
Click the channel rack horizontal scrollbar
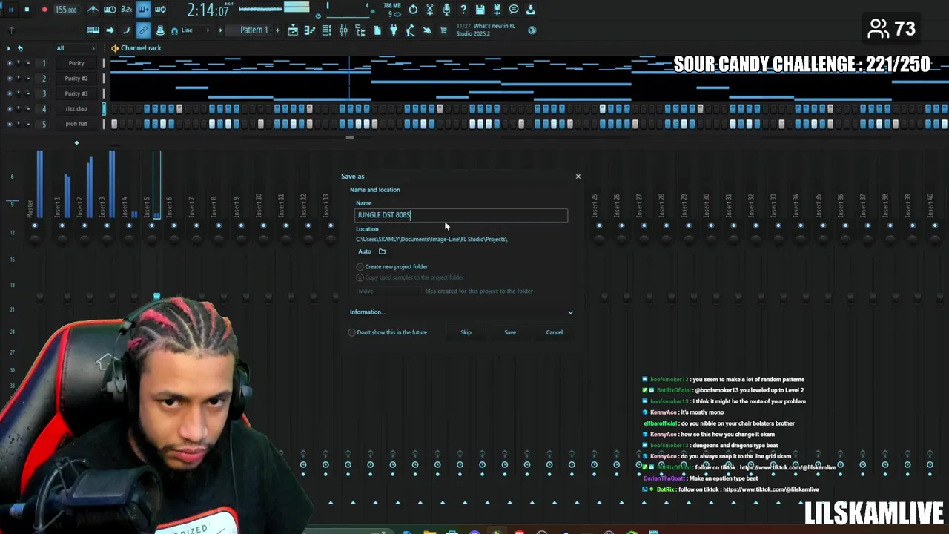click(x=350, y=136)
